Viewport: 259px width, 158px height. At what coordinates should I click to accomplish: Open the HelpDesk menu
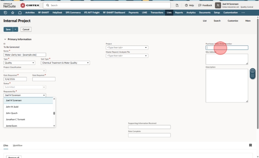click(57, 12)
